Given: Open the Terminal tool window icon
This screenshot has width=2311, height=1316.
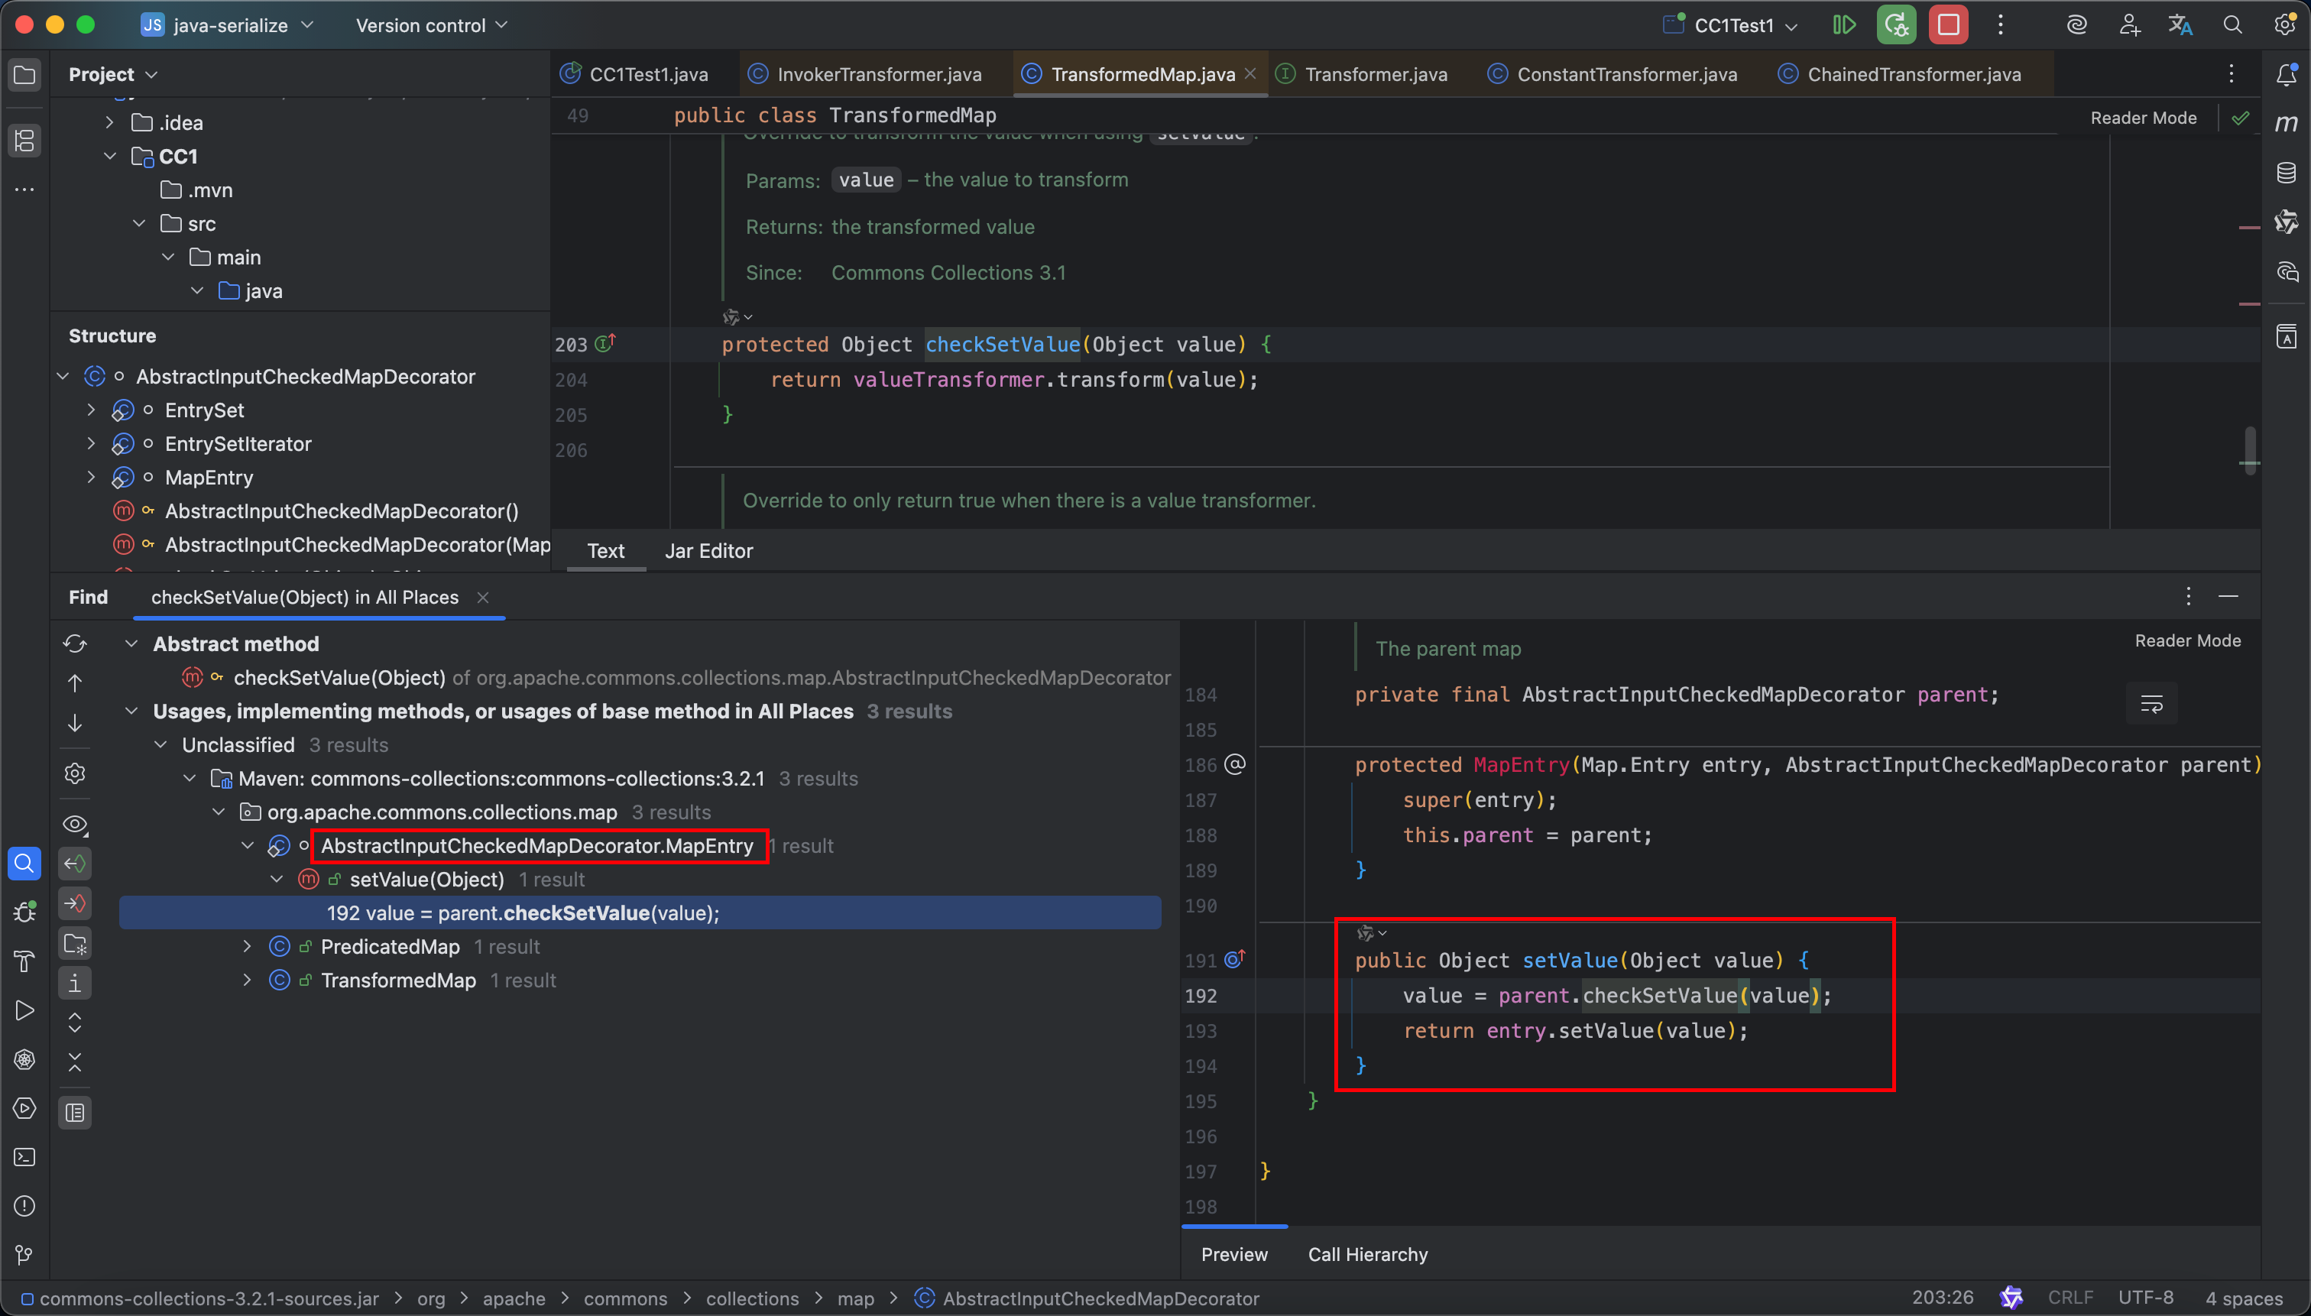Looking at the screenshot, I should tap(24, 1157).
